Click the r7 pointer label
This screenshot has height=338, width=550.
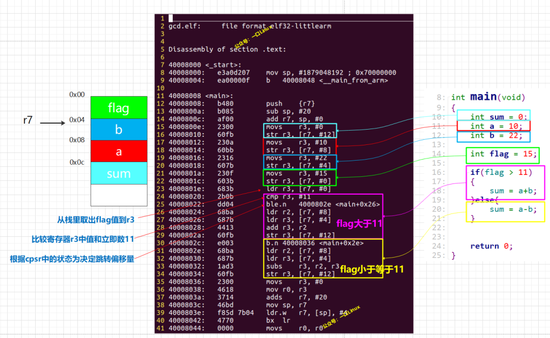28,120
